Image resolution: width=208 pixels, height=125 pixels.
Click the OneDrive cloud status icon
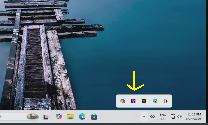(153, 117)
